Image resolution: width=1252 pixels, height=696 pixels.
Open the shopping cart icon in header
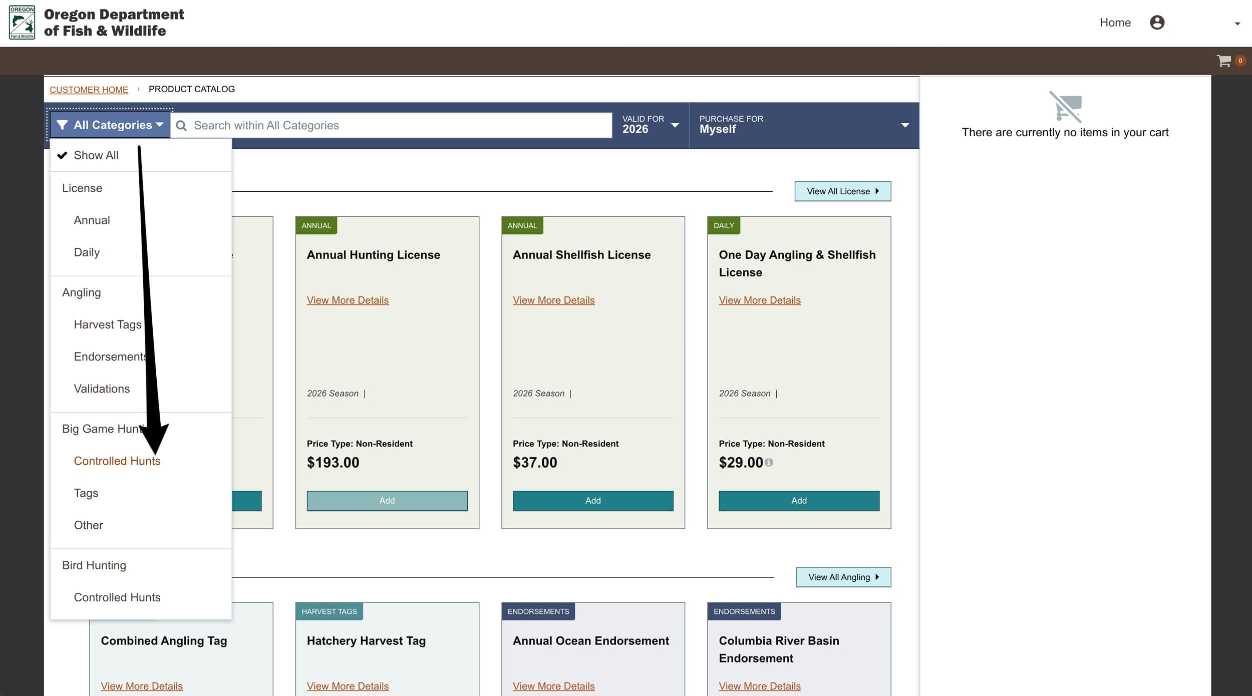[x=1224, y=61]
